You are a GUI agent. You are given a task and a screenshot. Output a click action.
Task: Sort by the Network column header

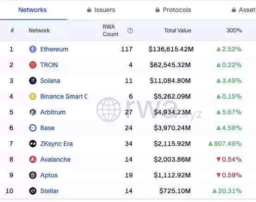tap(39, 31)
